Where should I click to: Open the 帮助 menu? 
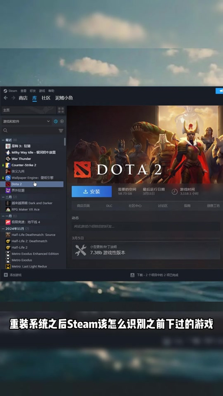[x=51, y=91]
